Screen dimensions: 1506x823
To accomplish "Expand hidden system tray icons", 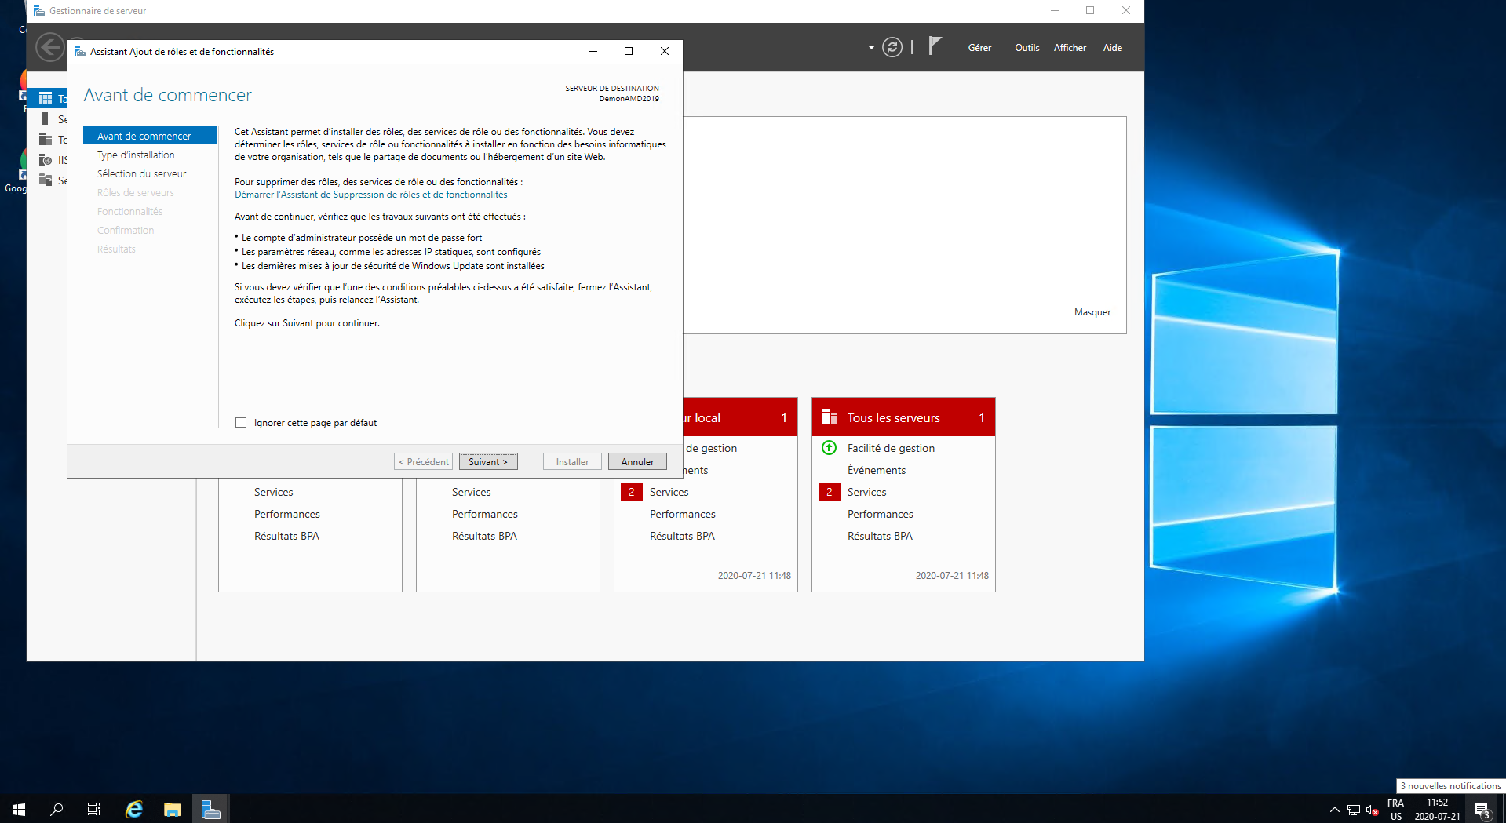I will (x=1334, y=810).
